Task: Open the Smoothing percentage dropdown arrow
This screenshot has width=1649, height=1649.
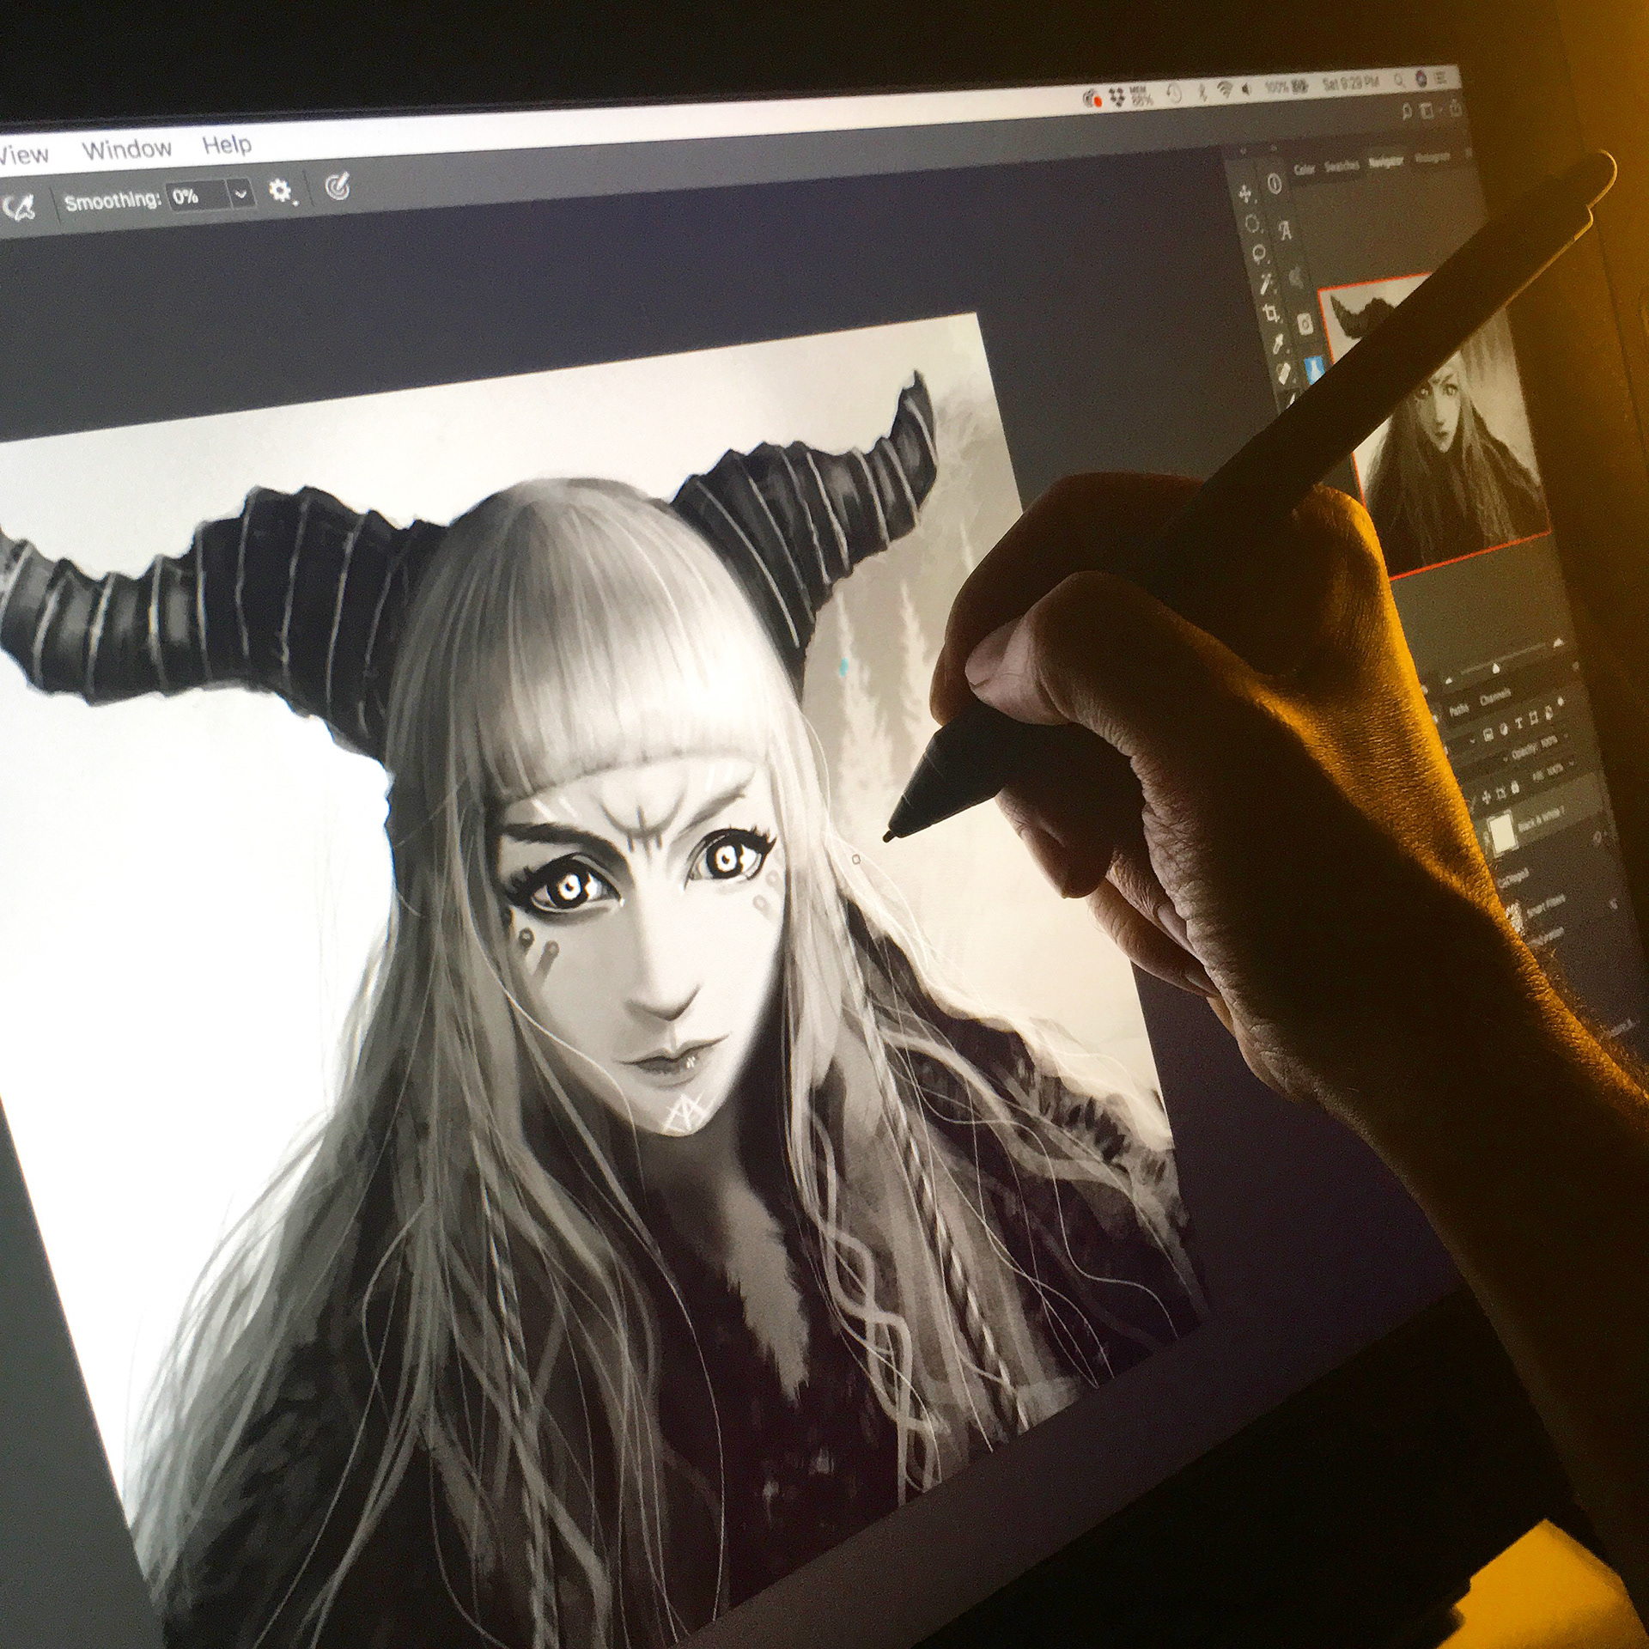Action: click(241, 194)
